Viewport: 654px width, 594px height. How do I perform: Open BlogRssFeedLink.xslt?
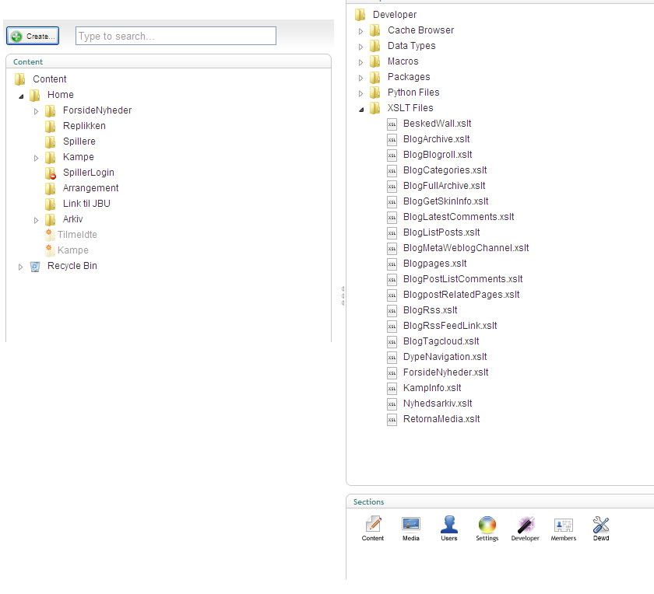click(x=450, y=325)
